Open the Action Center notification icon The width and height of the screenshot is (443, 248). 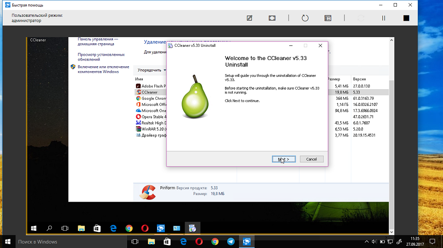pos(432,242)
